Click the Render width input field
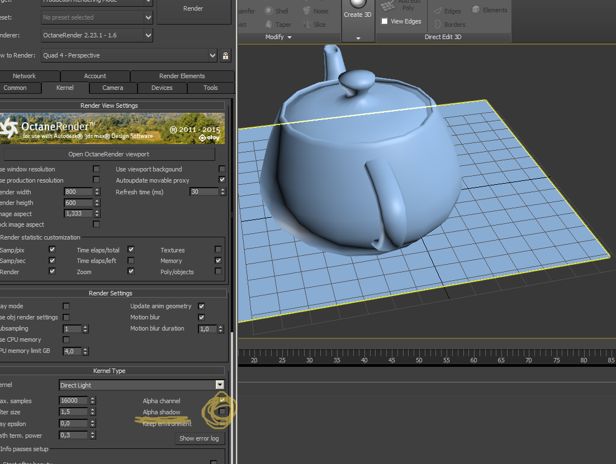This screenshot has height=464, width=616. tap(78, 192)
